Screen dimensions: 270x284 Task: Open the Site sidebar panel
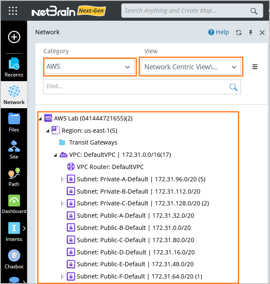(14, 150)
